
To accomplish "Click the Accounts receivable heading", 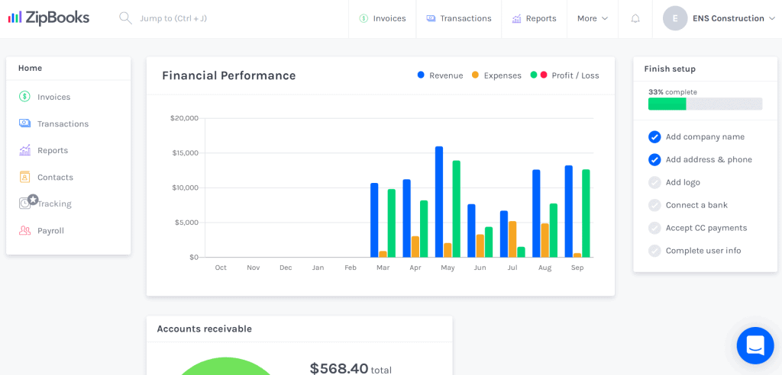I will (205, 329).
